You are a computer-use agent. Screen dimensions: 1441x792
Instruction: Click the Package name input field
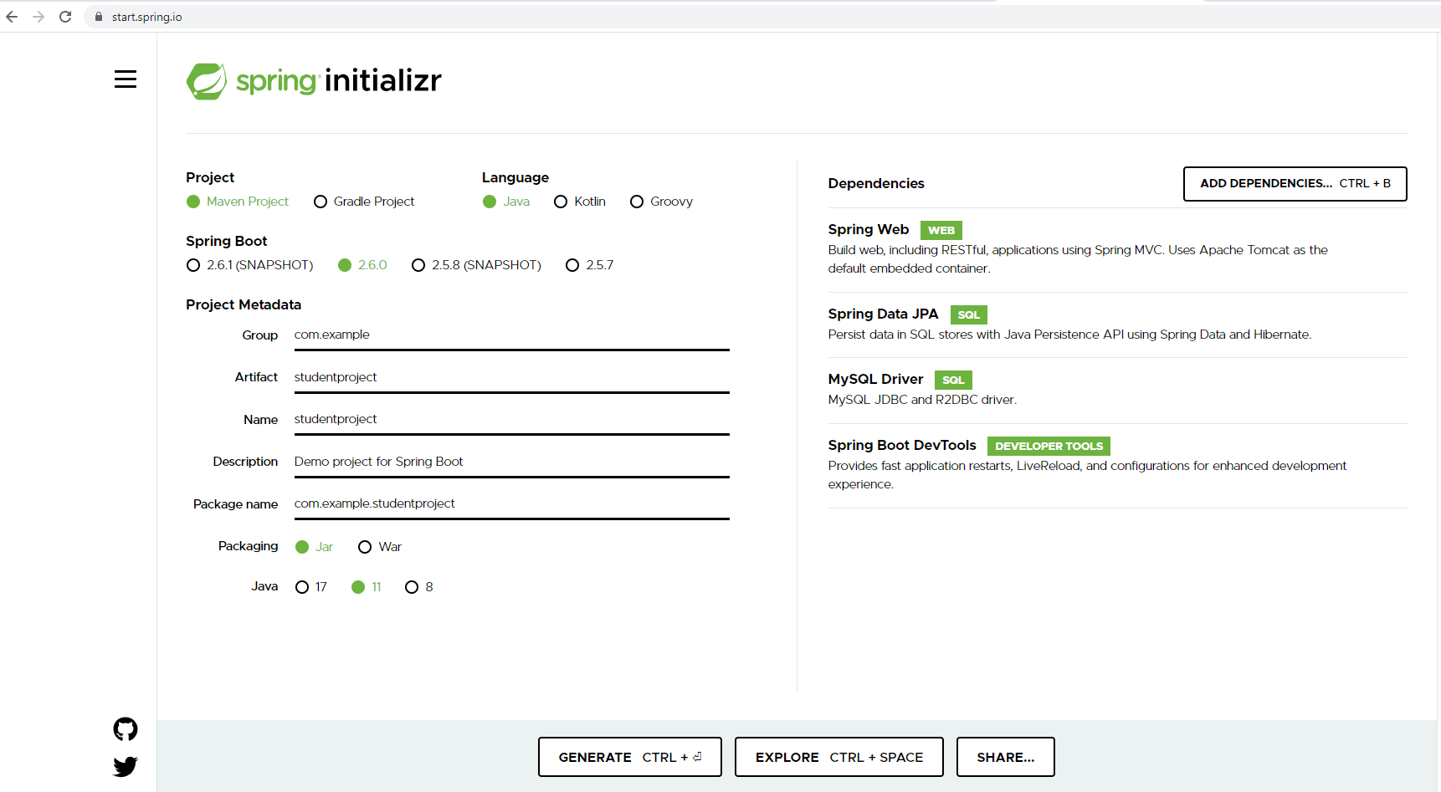point(512,504)
